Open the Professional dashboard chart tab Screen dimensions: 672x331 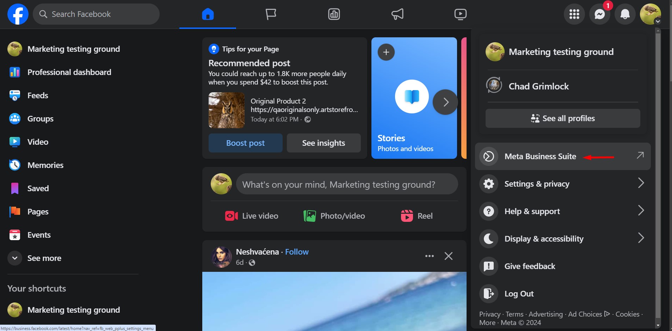[334, 14]
